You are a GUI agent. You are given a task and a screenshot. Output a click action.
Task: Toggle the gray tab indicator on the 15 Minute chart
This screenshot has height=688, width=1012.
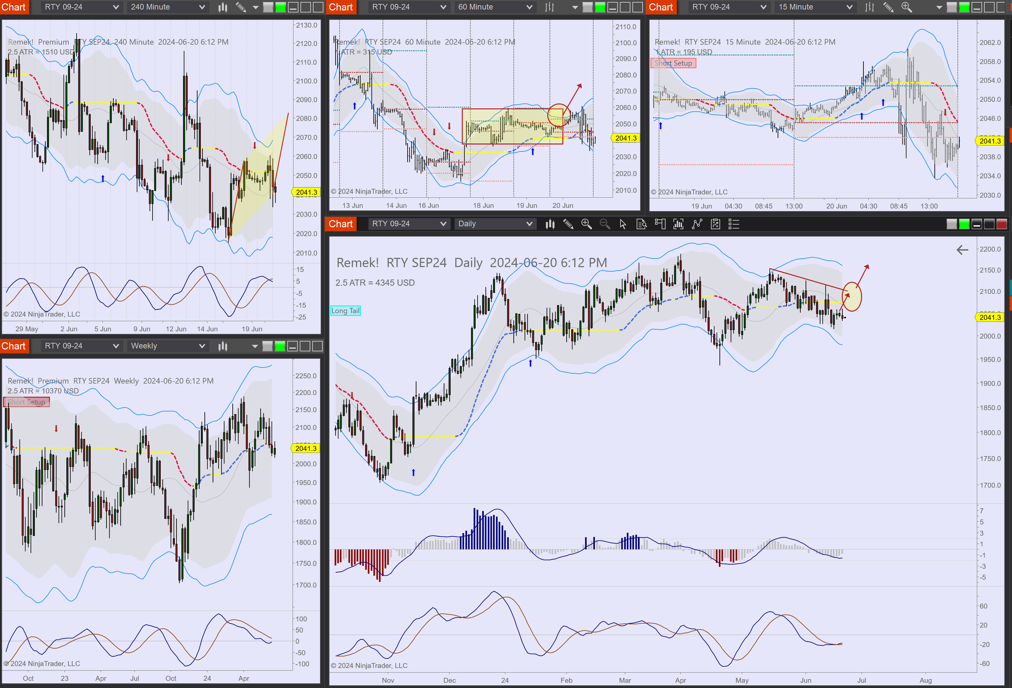point(952,7)
